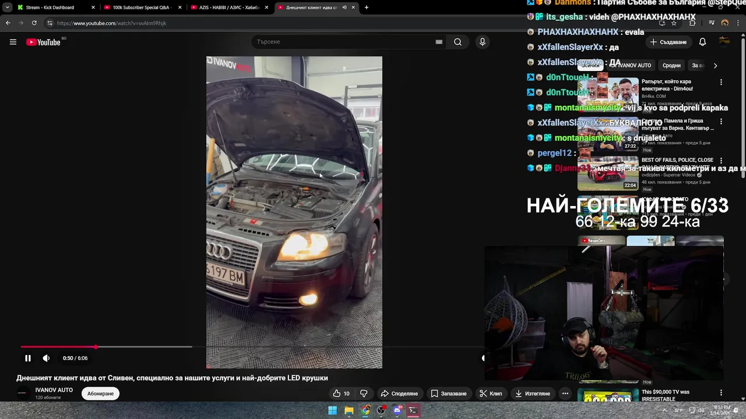Image resolution: width=746 pixels, height=419 pixels.
Task: Open the IVANOV AUTO channel name
Action: pyautogui.click(x=54, y=390)
